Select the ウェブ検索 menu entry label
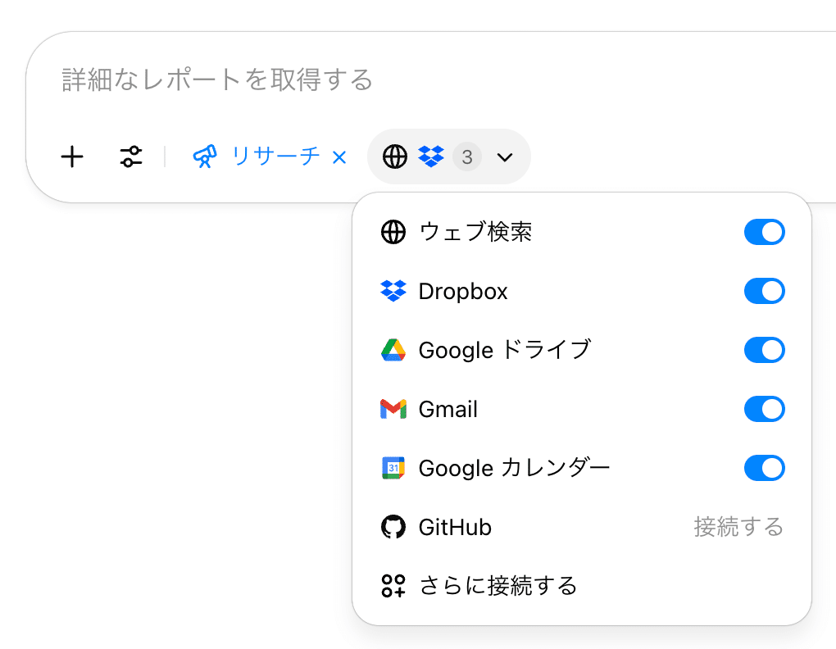The width and height of the screenshot is (836, 649). pyautogui.click(x=475, y=232)
